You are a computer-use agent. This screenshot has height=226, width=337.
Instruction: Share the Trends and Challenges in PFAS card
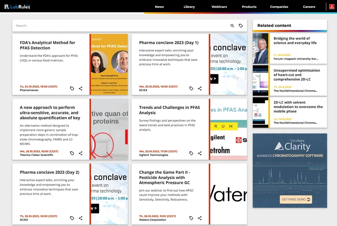(200, 153)
